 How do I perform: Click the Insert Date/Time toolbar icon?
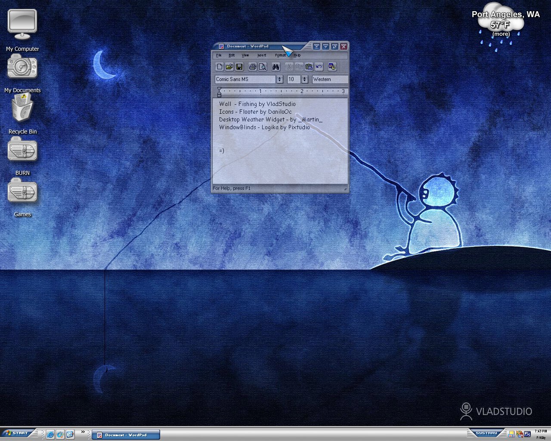pos(332,67)
